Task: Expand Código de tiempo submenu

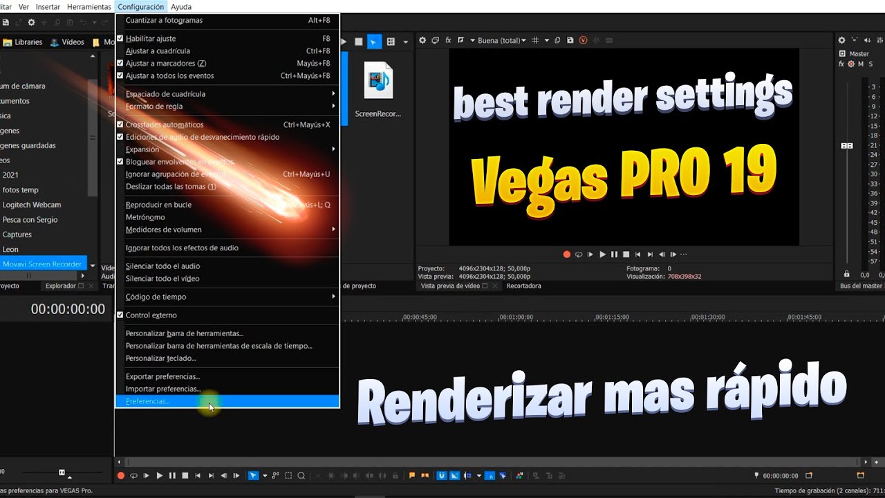Action: coord(227,297)
